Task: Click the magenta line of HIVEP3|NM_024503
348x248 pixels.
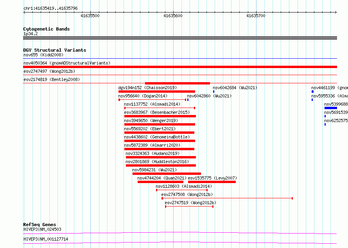Action: (180, 233)
